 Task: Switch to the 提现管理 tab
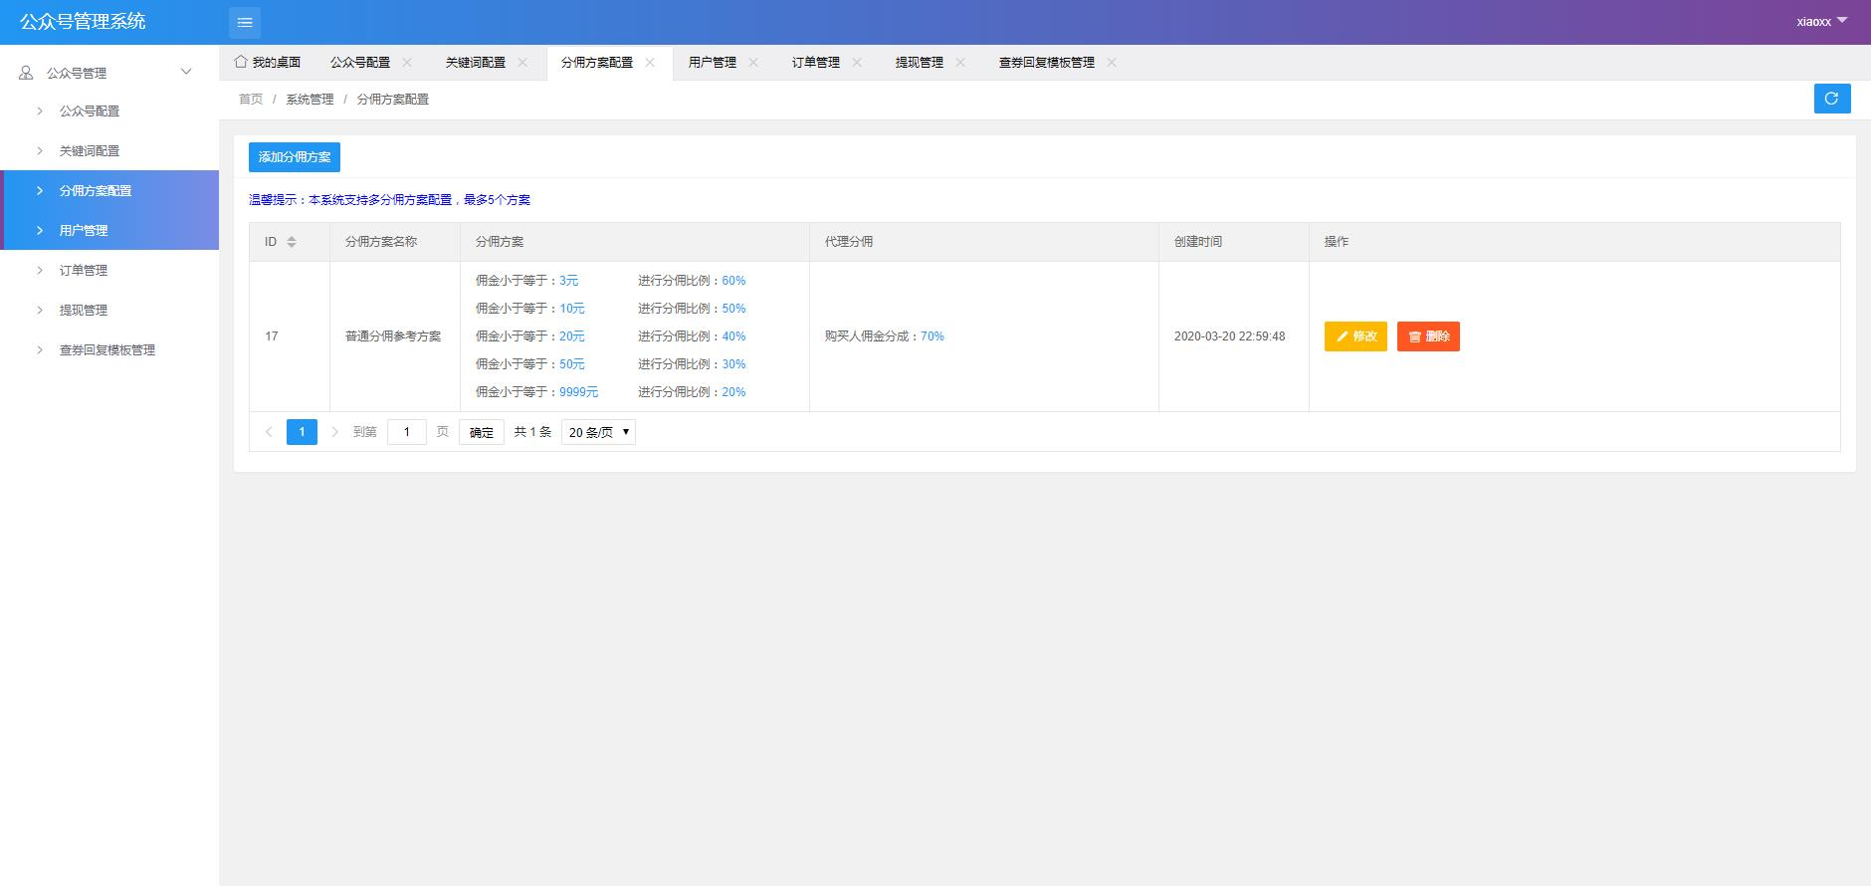[920, 62]
